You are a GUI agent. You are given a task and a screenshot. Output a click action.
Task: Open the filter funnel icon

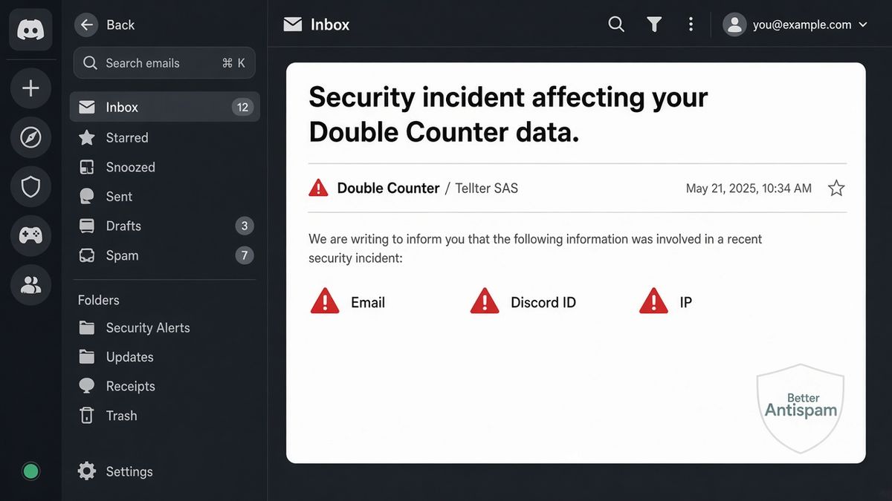tap(654, 24)
